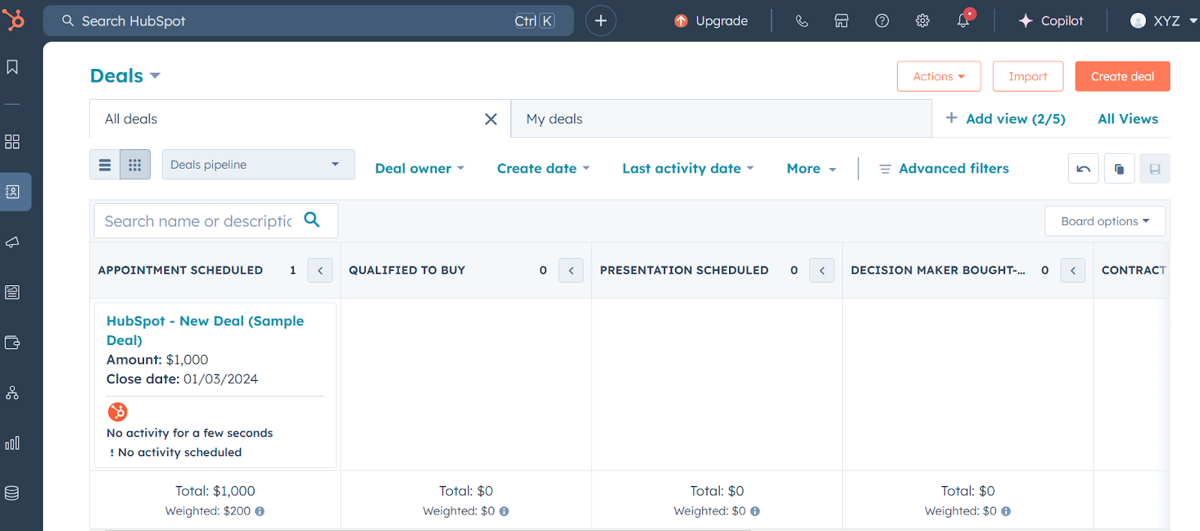The width and height of the screenshot is (1200, 531).
Task: Collapse the Appointment Scheduled column
Action: click(320, 270)
